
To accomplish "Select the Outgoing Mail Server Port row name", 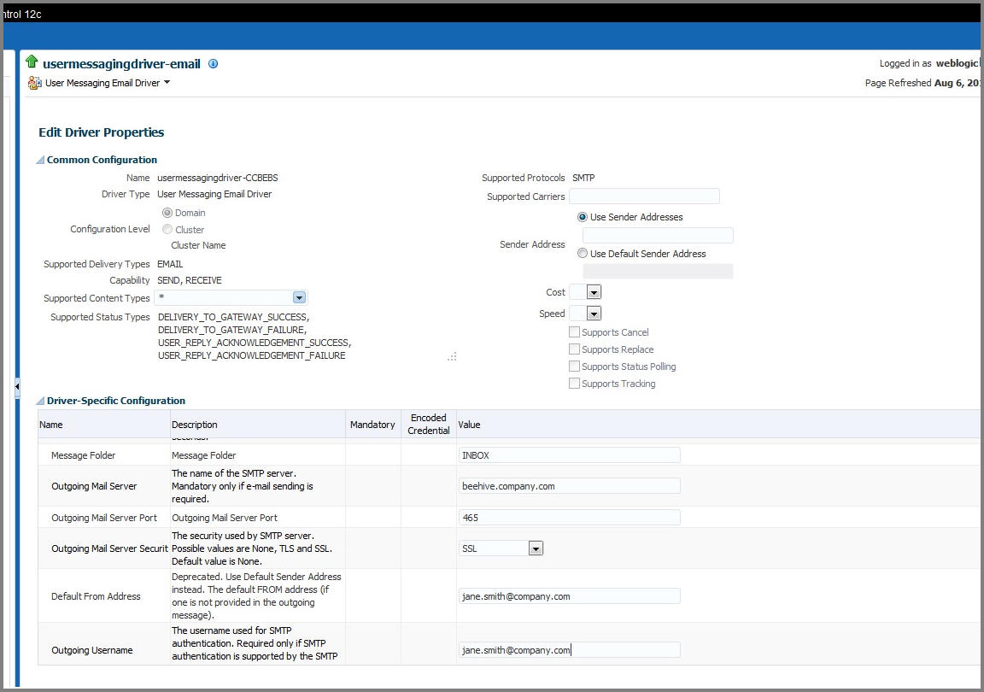I will 104,518.
